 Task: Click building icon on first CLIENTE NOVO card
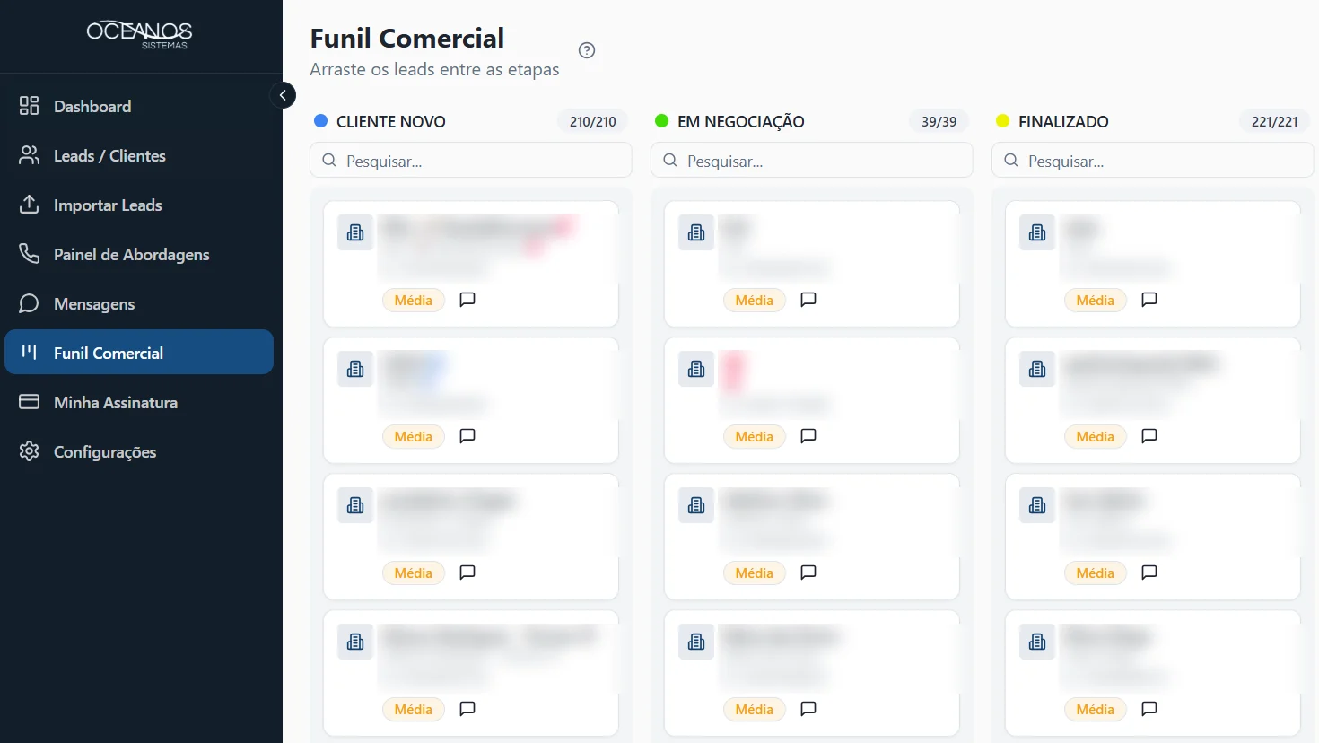[355, 232]
